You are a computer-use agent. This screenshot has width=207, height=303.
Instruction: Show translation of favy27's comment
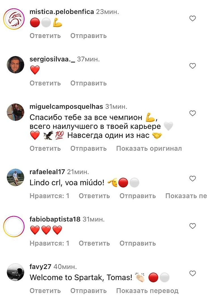147,291
